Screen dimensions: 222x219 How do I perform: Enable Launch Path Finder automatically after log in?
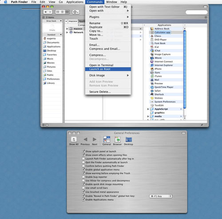83,159
